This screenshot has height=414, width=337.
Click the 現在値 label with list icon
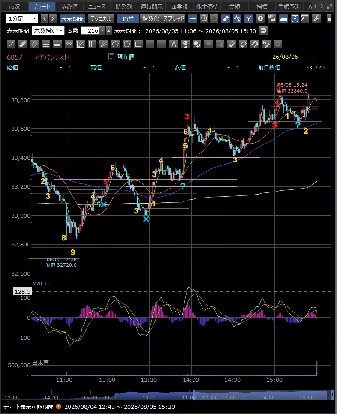[121, 57]
